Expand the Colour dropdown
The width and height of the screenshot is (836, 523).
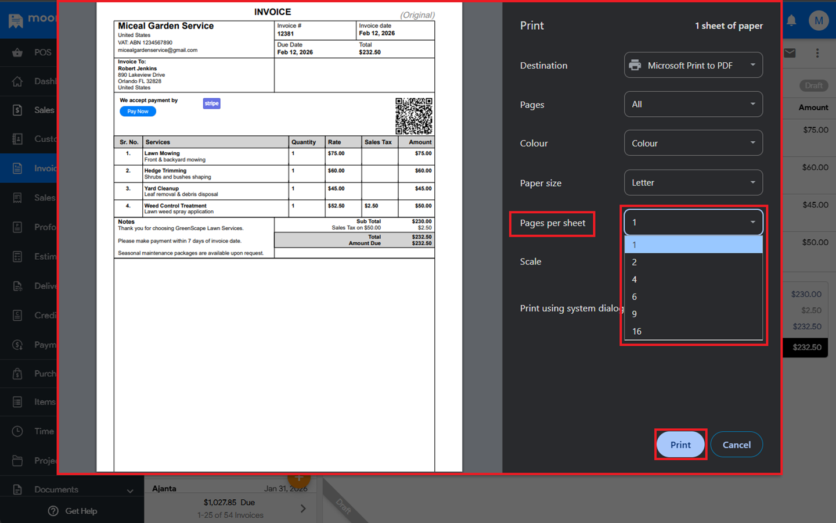(x=693, y=143)
